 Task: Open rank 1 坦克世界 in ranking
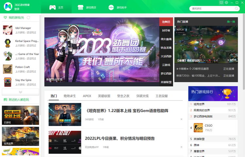point(213,104)
